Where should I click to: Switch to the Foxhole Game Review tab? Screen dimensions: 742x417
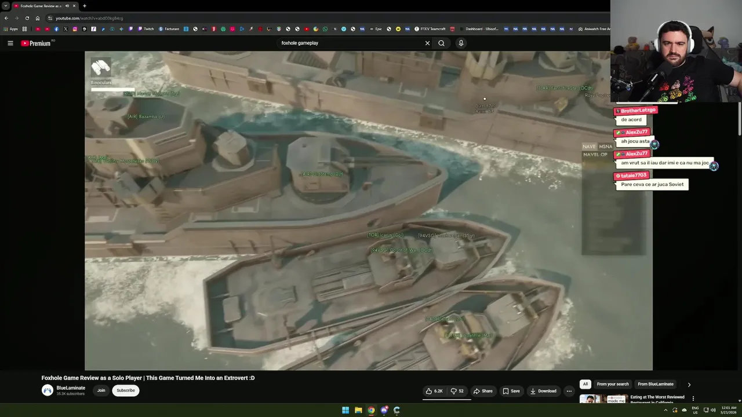[45, 6]
